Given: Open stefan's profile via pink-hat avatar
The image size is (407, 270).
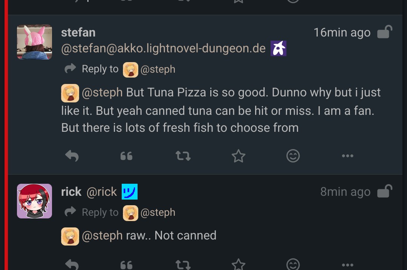Looking at the screenshot, I should pyautogui.click(x=34, y=42).
